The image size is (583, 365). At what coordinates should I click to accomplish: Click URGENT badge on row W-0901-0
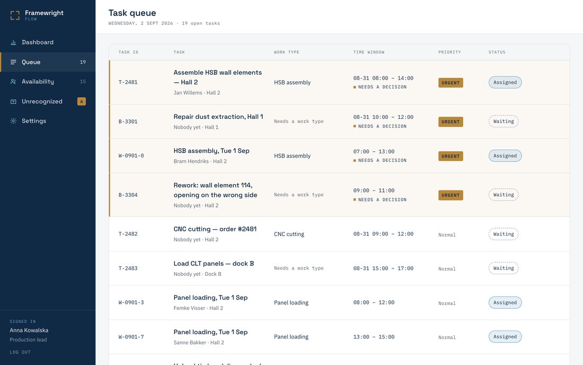(450, 156)
